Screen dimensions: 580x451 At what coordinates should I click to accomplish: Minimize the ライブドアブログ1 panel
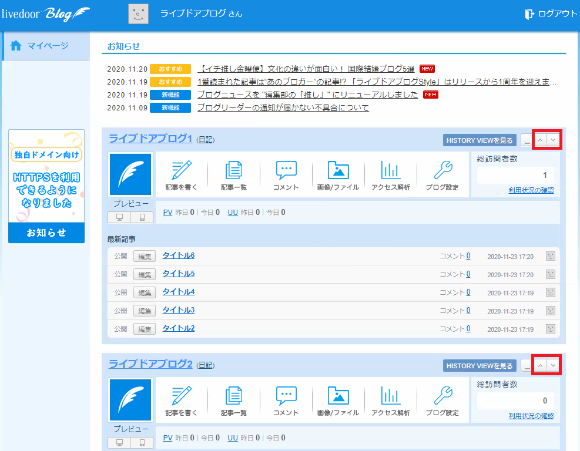[527, 140]
